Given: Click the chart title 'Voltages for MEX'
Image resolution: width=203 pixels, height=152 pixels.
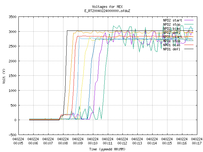Looking at the screenshot, I should 107,7.
